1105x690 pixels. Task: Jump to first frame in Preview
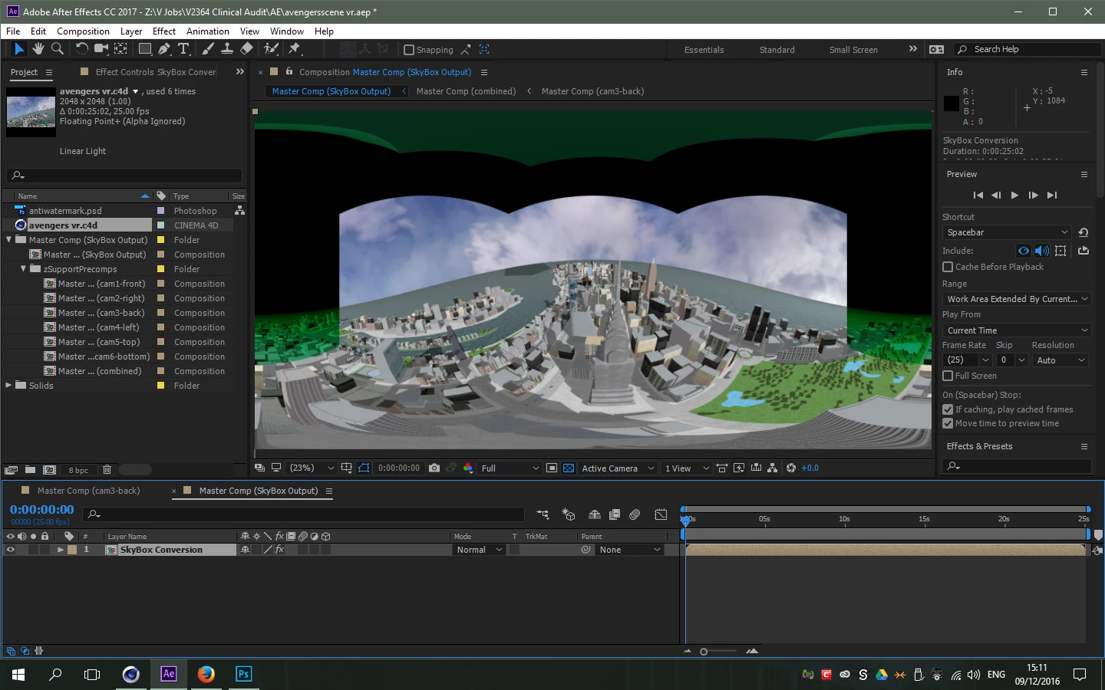(x=978, y=195)
